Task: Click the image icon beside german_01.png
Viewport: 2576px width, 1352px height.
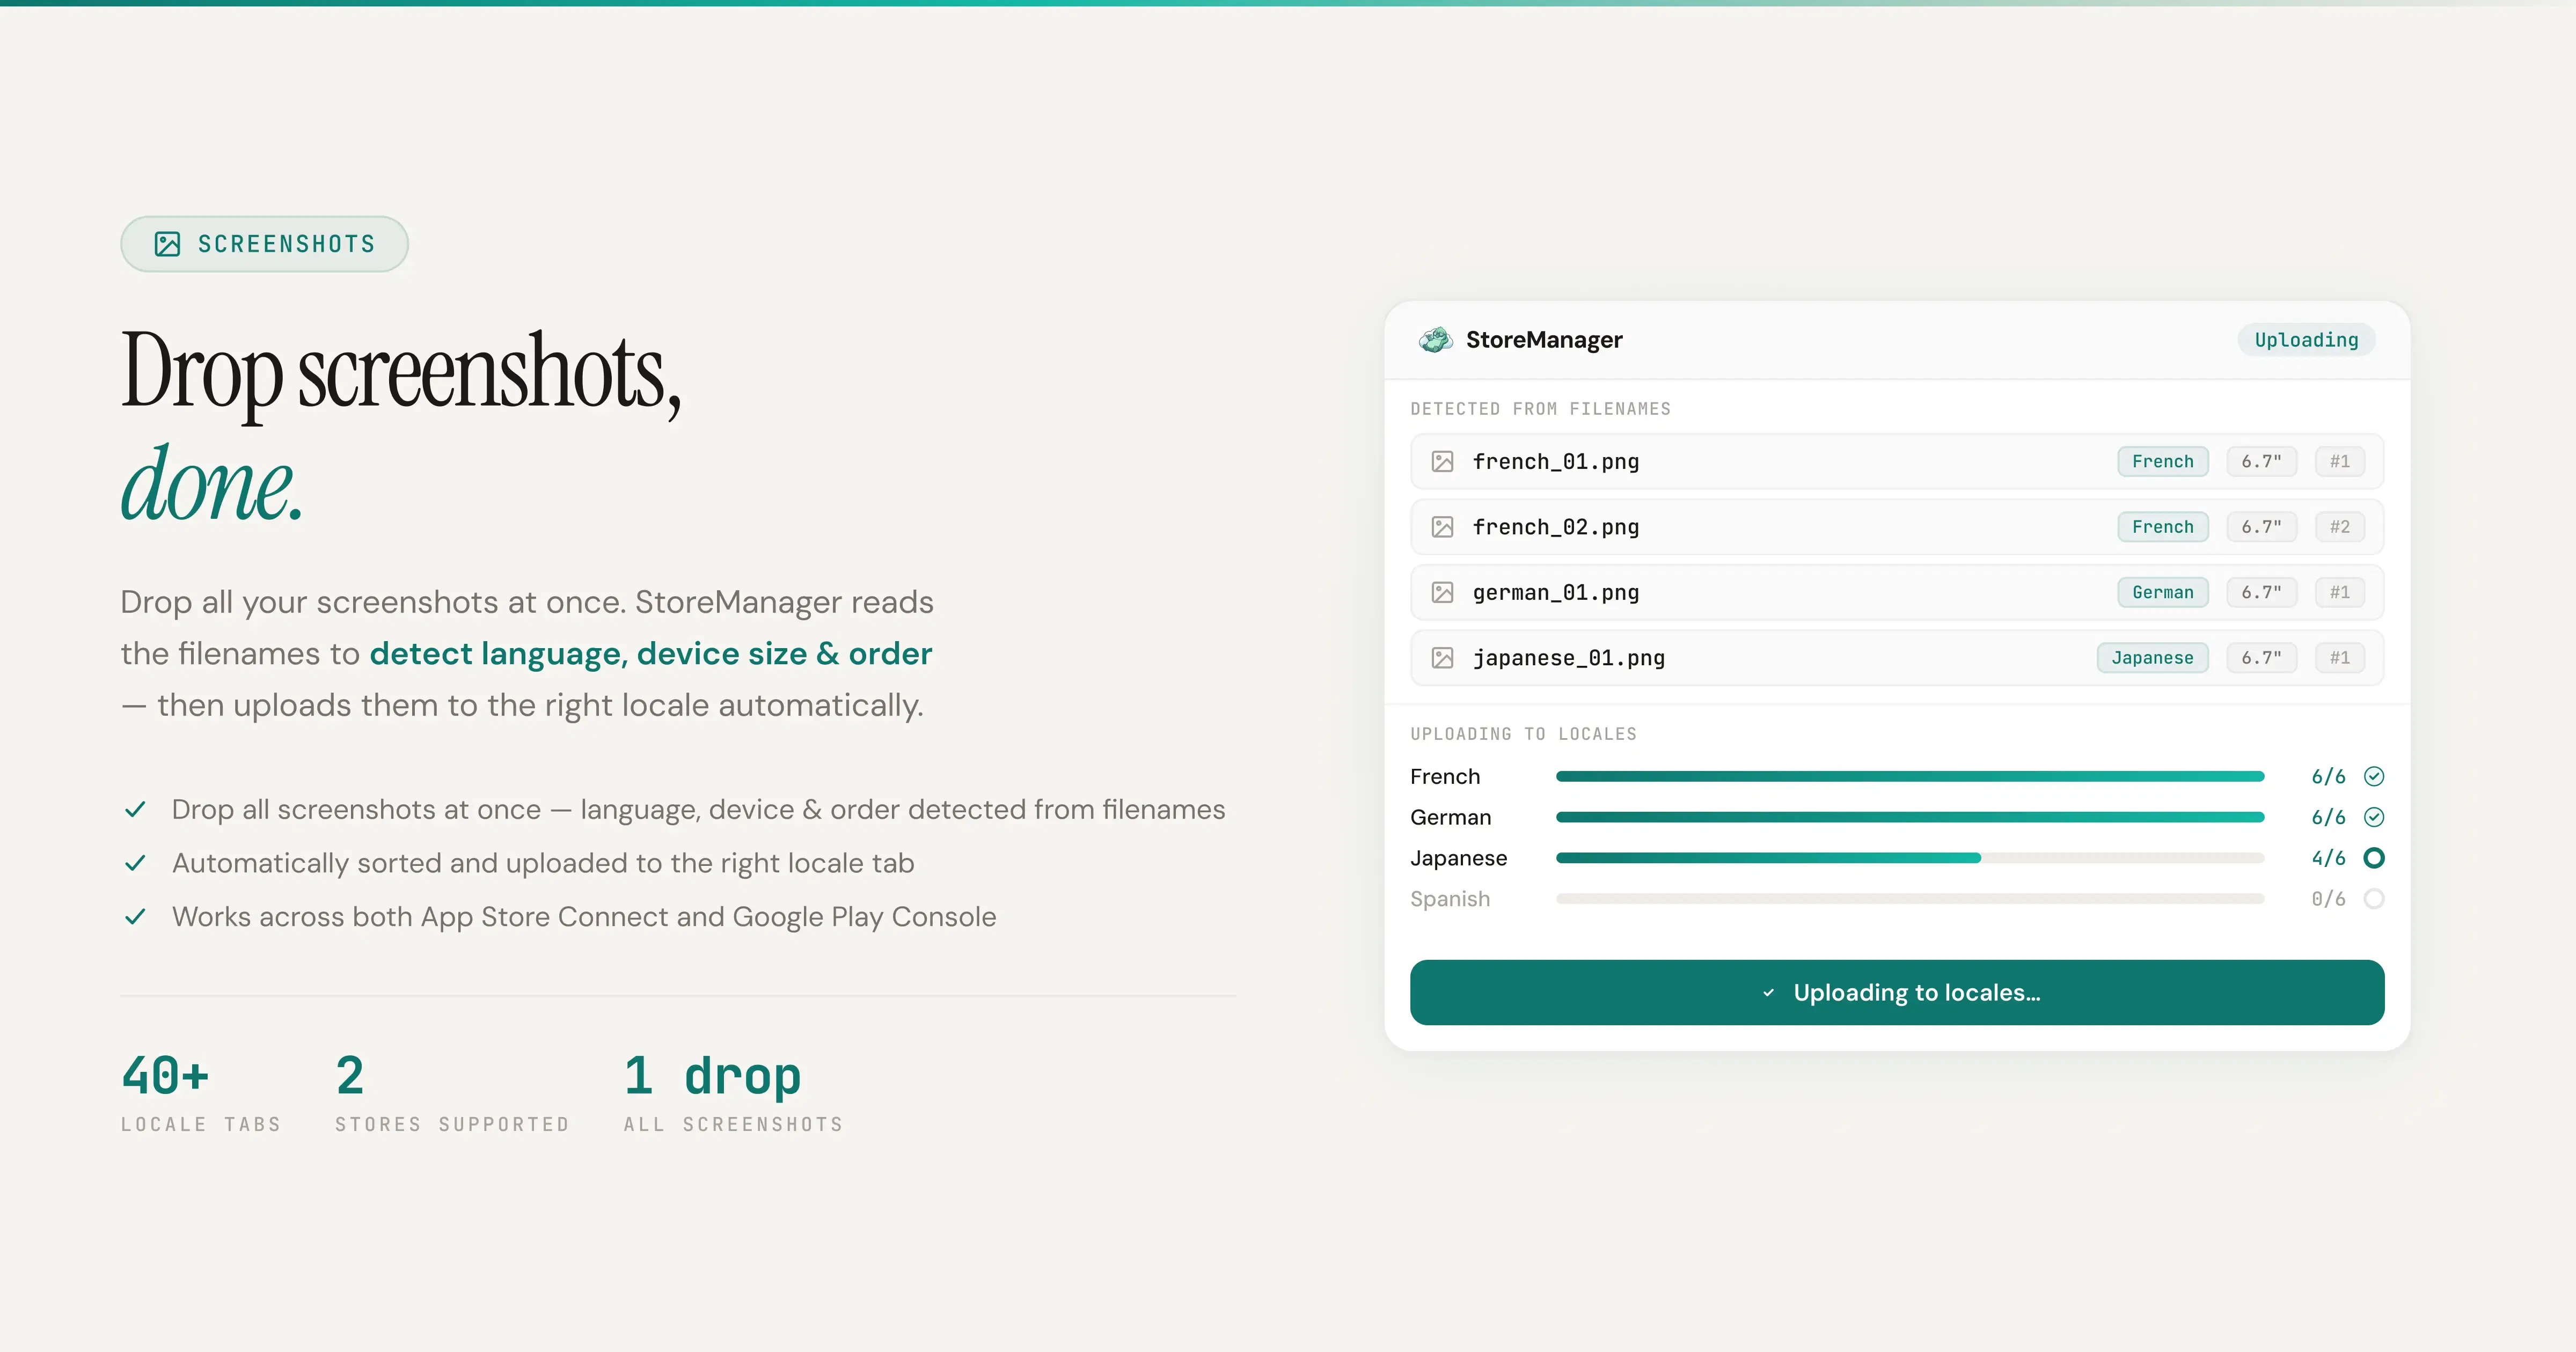Action: (1442, 593)
